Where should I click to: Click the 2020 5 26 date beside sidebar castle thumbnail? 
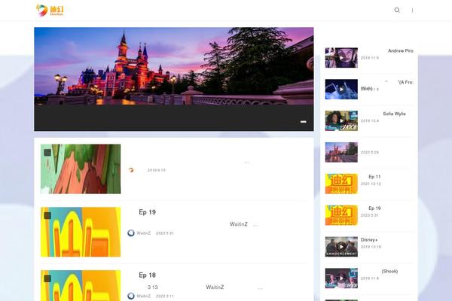pos(370,152)
